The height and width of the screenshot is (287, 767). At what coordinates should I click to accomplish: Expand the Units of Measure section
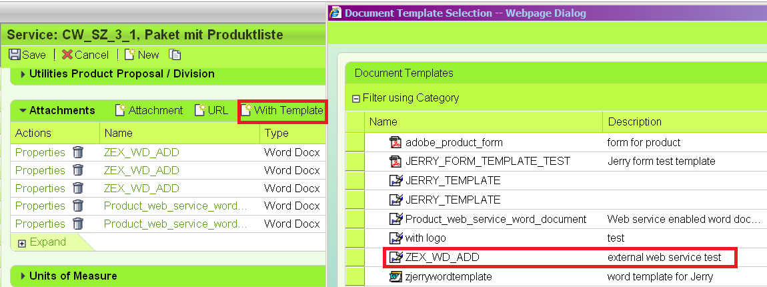coord(23,276)
